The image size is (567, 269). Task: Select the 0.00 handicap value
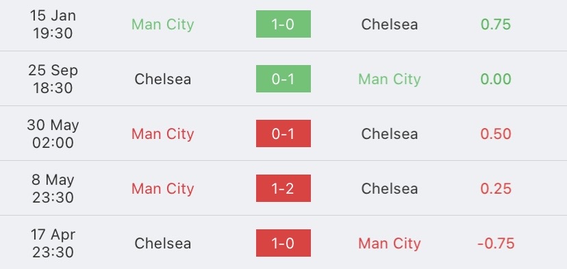tap(496, 79)
